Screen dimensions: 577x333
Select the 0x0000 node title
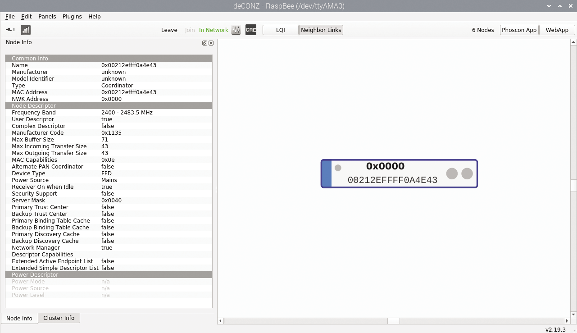(x=385, y=166)
